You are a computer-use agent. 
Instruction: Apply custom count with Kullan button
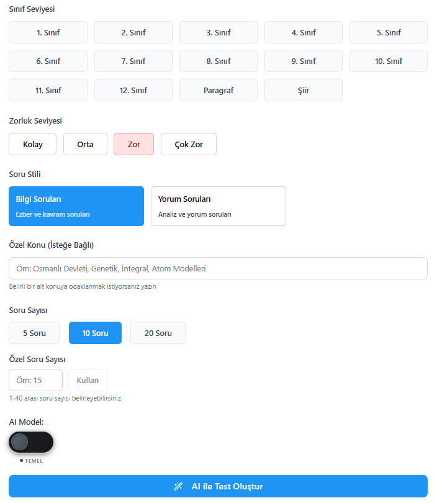87,380
